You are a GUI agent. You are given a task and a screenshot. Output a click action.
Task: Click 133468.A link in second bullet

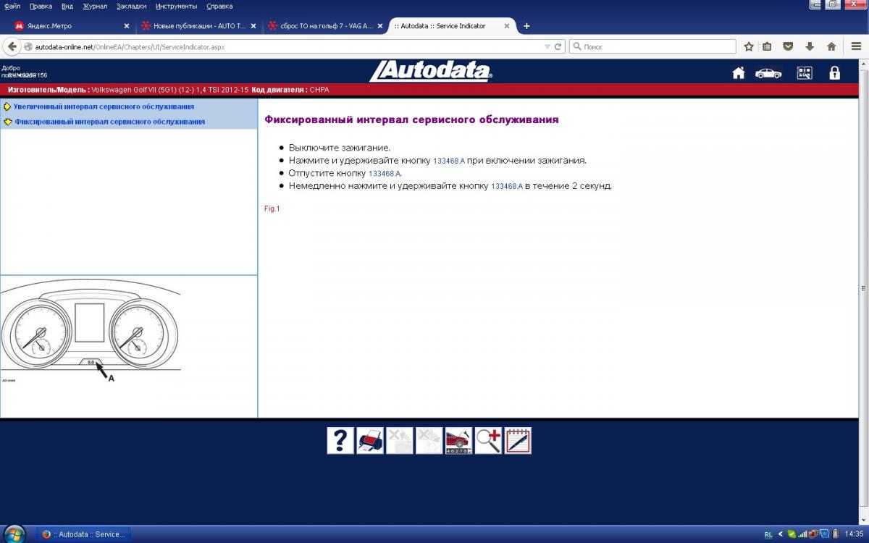(x=449, y=161)
